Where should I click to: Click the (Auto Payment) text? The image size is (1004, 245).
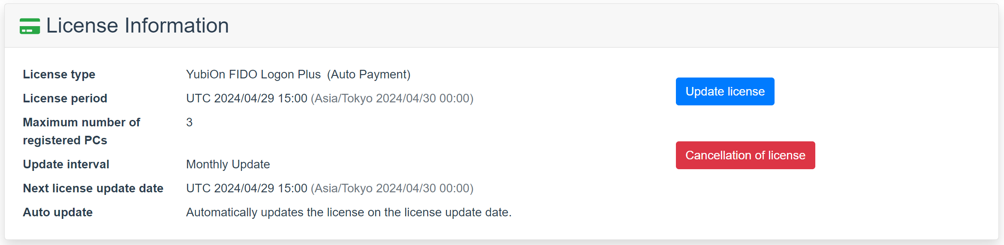[369, 75]
